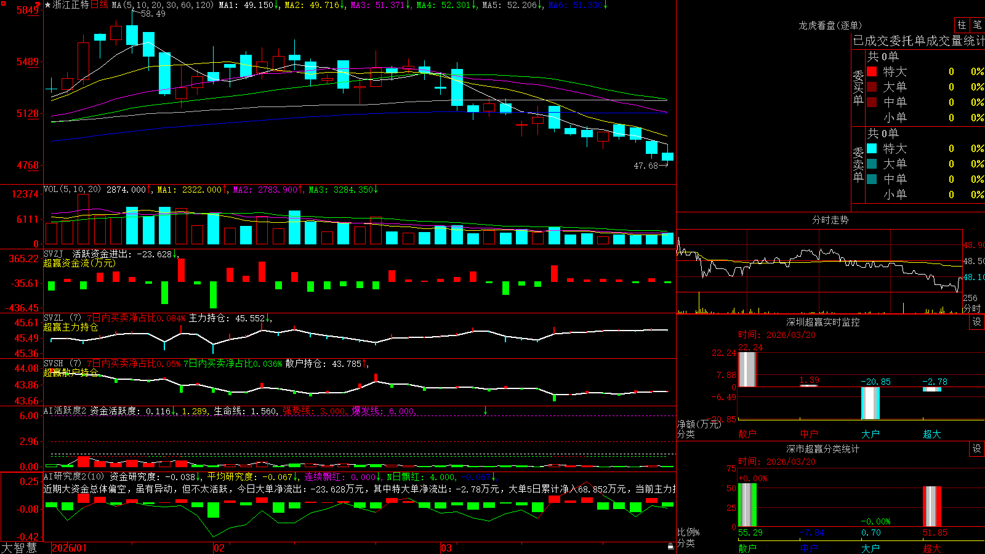Click the red 特大 buy-order color swatch
The height and width of the screenshot is (554, 985).
tap(872, 71)
